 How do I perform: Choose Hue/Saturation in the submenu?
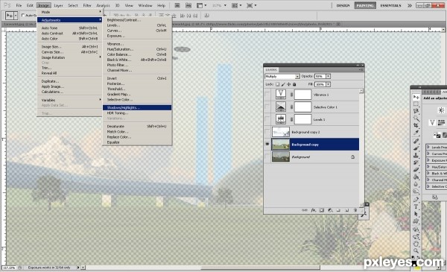tap(137, 49)
